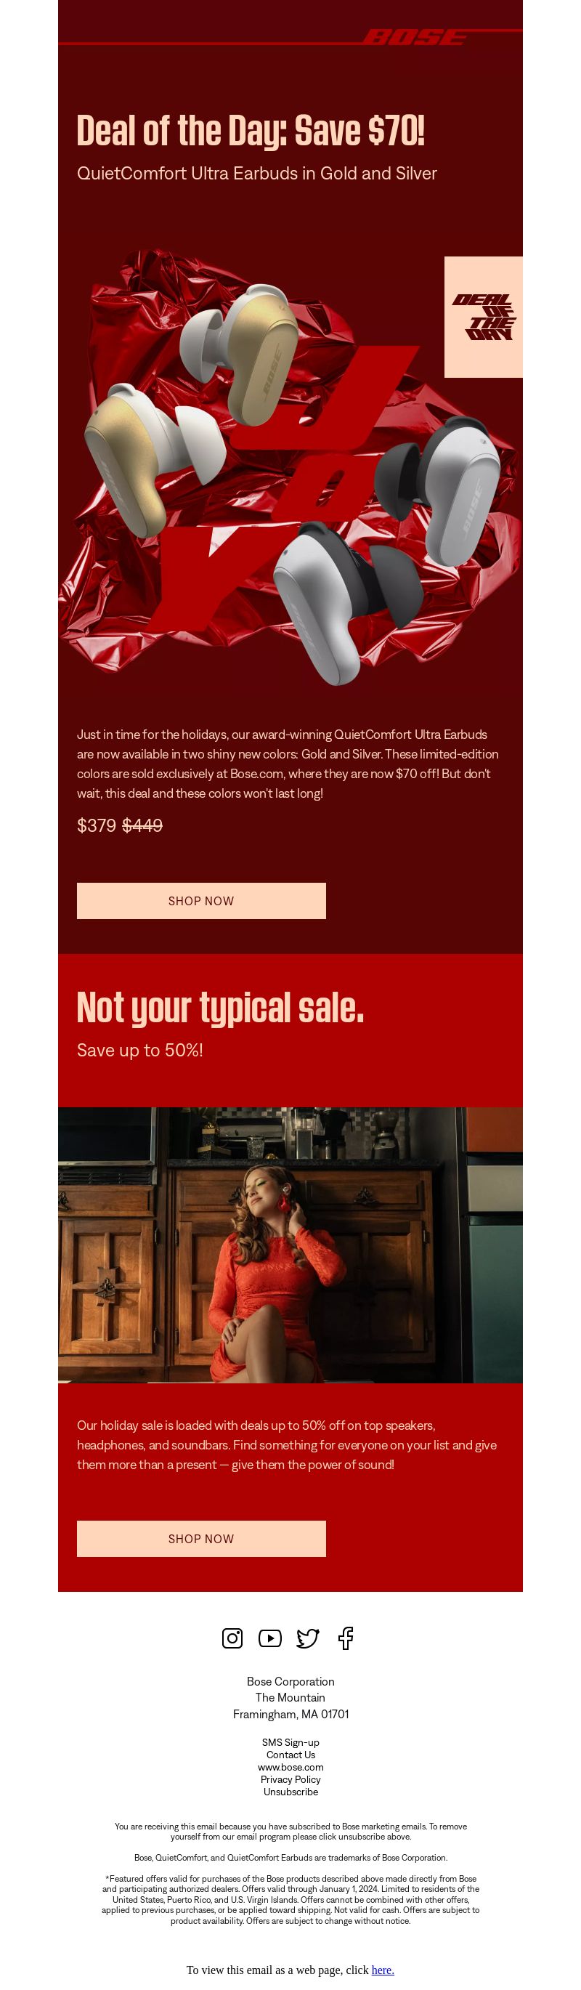Viewport: 581px width, 1990px height.
Task: Click the woman in red dress photo
Action: click(x=290, y=1245)
